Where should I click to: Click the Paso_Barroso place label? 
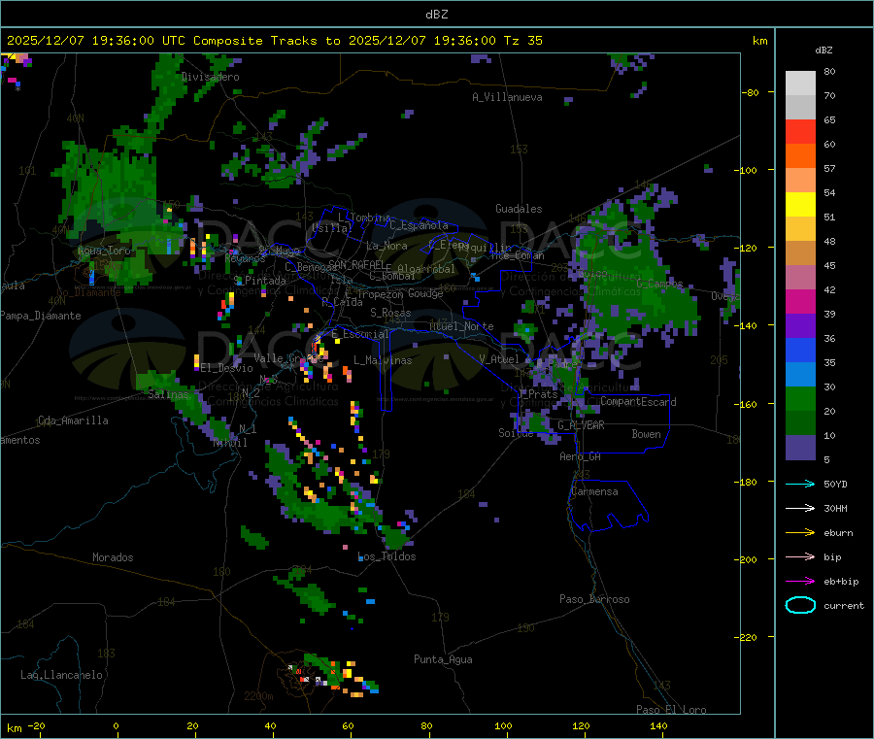(594, 599)
